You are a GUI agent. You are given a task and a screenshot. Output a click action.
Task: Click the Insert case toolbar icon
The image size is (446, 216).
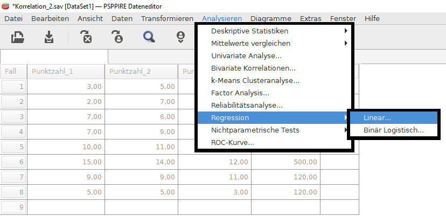coord(181,37)
